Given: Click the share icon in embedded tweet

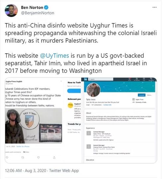Looking at the screenshot, I should (x=54, y=157).
